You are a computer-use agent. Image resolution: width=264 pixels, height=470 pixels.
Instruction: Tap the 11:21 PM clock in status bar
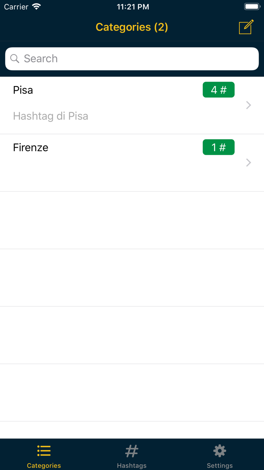tap(133, 6)
